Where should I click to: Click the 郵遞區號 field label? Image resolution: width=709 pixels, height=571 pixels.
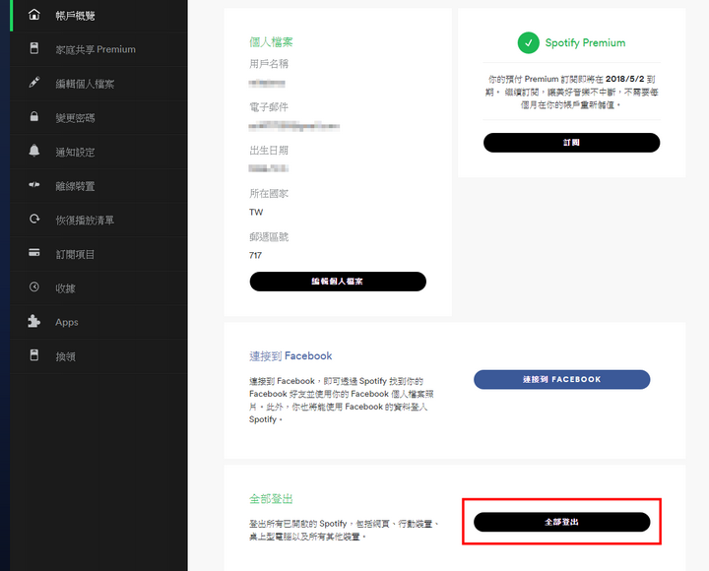(x=269, y=237)
